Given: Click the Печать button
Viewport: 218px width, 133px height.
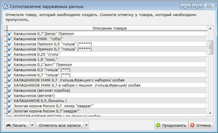Looking at the screenshot, I should (x=17, y=125).
